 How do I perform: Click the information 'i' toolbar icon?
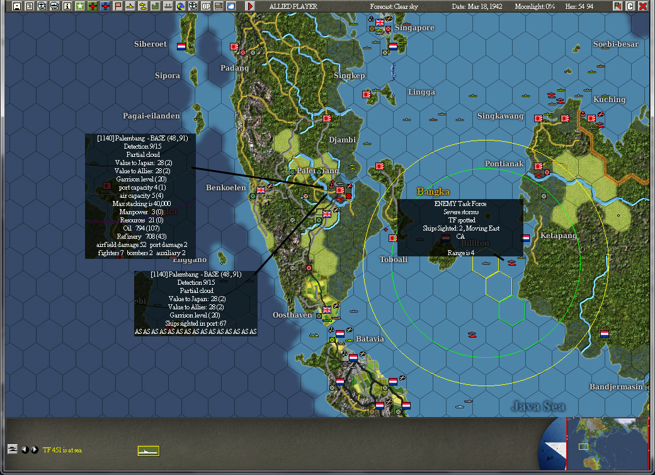(67, 6)
